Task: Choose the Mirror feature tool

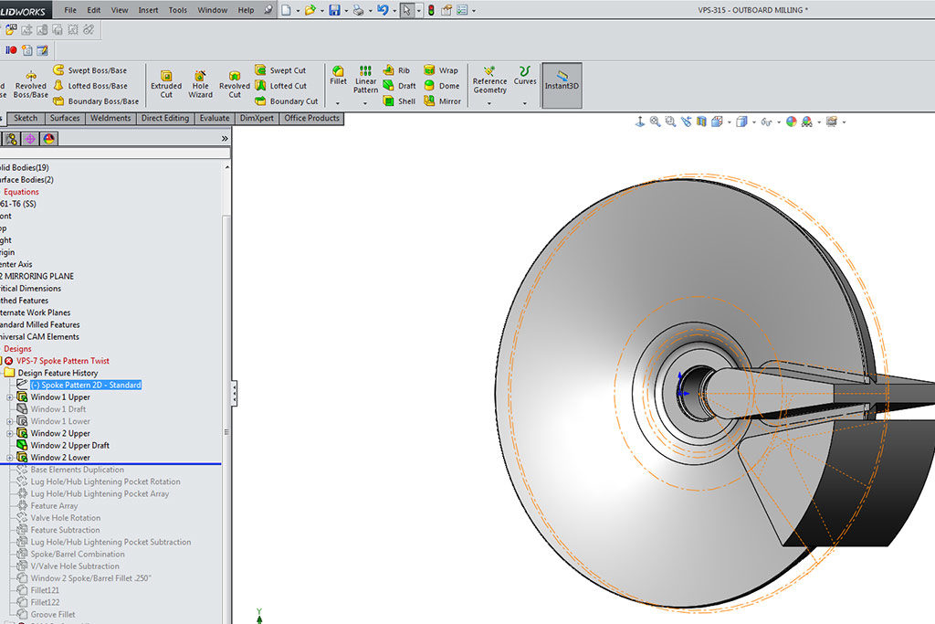Action: [x=442, y=101]
